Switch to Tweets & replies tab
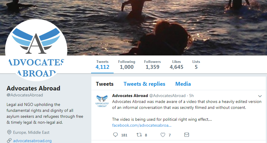 pos(144,84)
